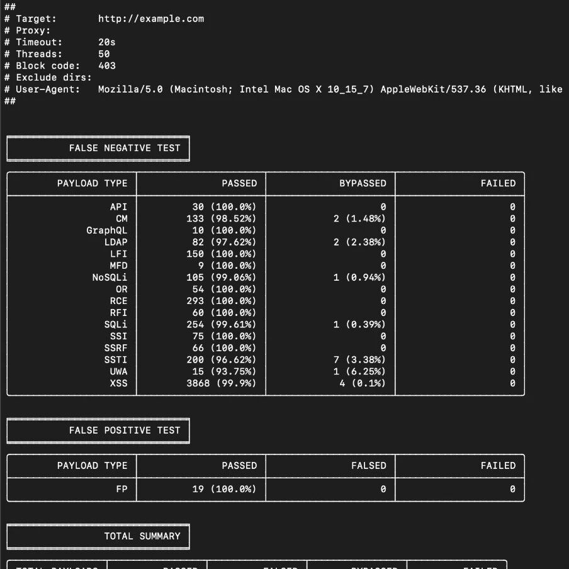
Task: Click the SSI payload type label
Action: 119,336
